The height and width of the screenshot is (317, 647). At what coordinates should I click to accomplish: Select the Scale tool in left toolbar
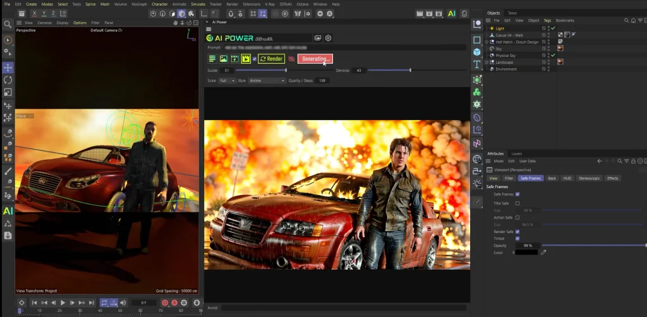[x=8, y=92]
